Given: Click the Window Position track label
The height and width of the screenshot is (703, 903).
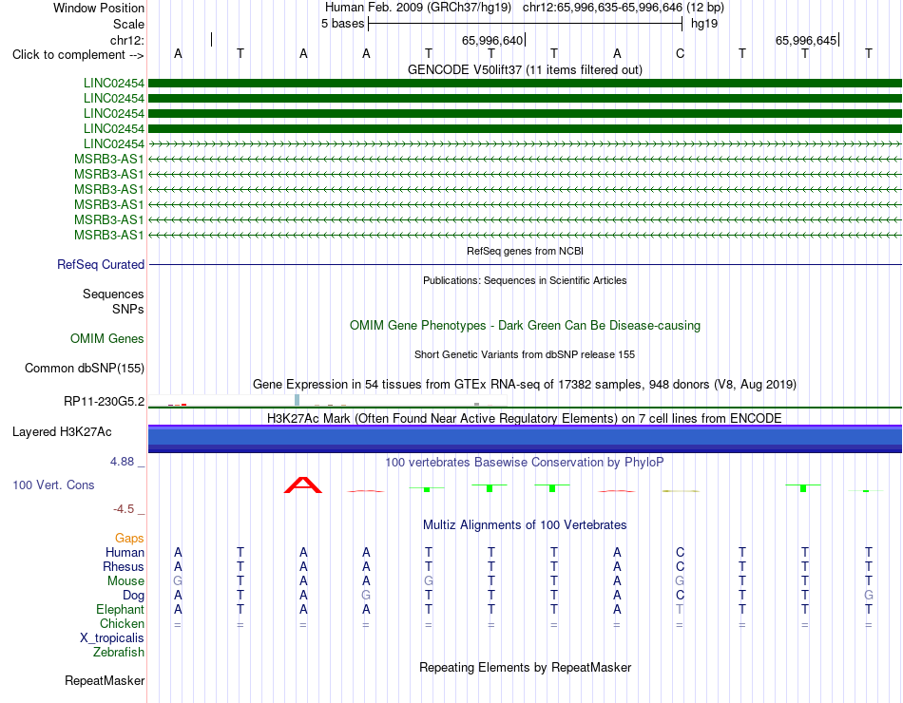Looking at the screenshot, I should pos(99,8).
